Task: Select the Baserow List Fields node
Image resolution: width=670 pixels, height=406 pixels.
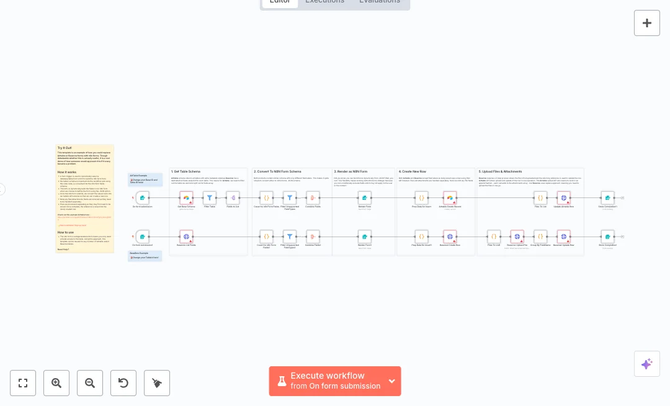Action: click(x=186, y=237)
